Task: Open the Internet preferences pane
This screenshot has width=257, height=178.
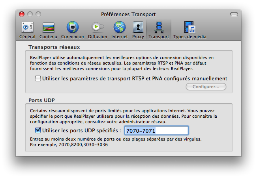Action: coord(120,30)
